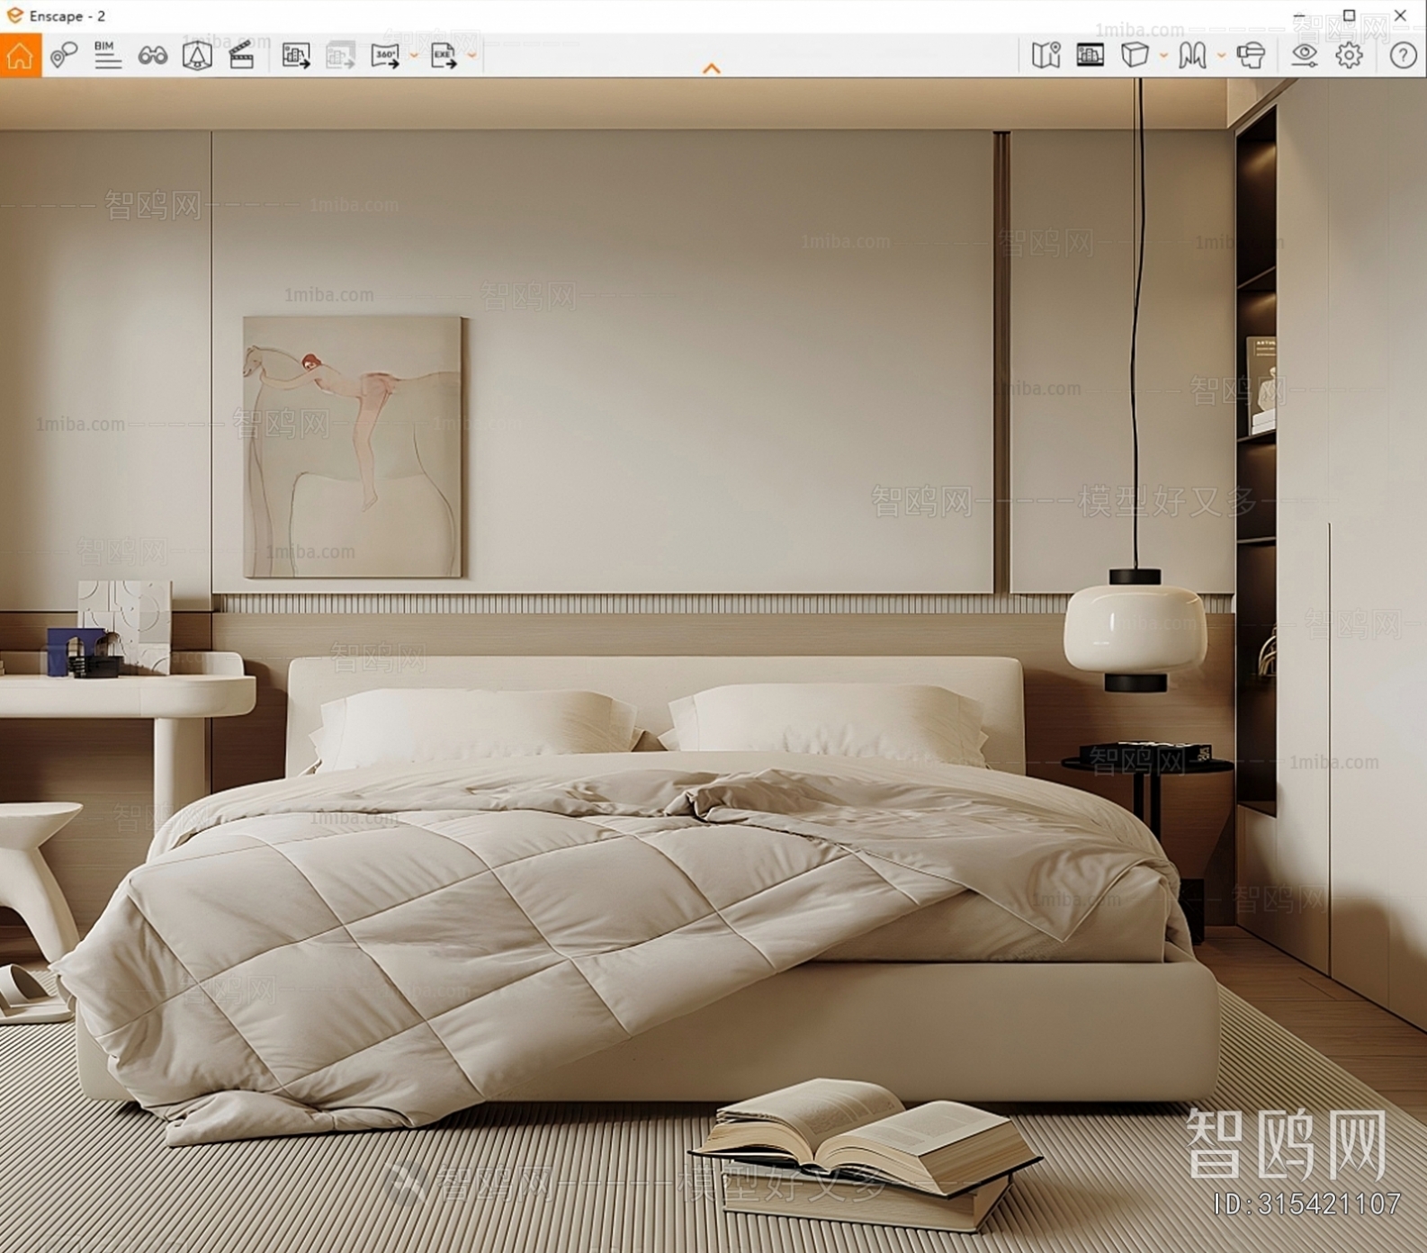Open the Help question mark icon
Viewport: 1427px width, 1253px height.
pyautogui.click(x=1403, y=55)
